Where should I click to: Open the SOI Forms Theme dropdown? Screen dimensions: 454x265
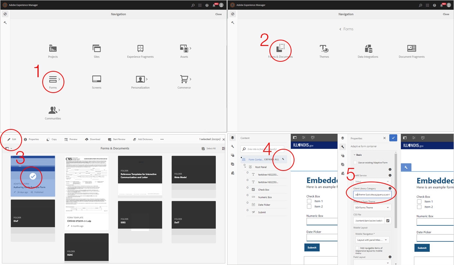click(x=372, y=208)
